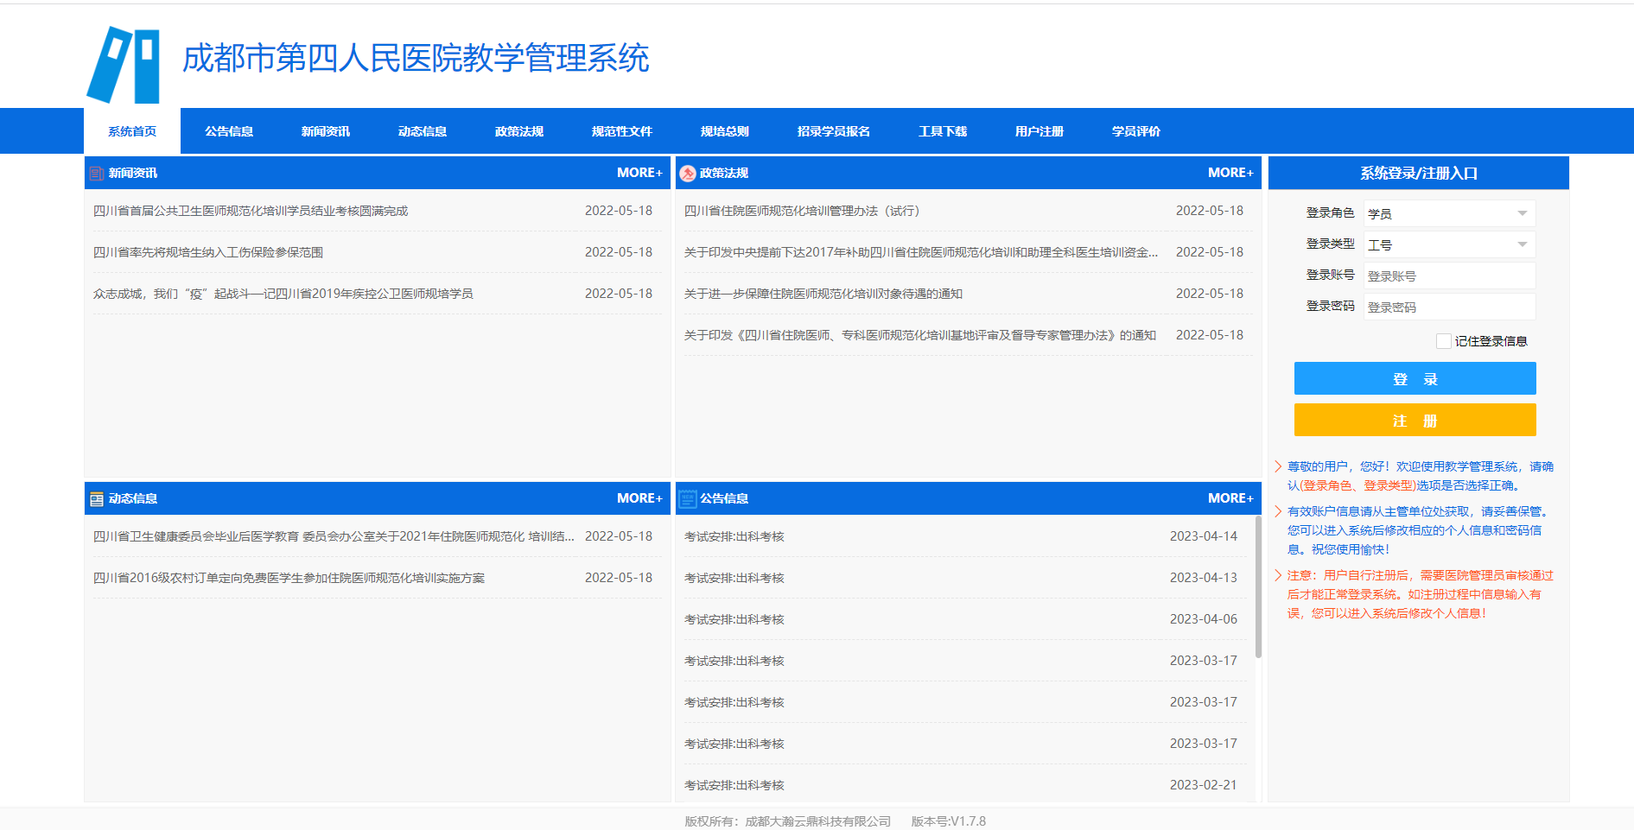1634x830 pixels.
Task: Click the 版本号:V1.7.8 footer text
Action: coord(949,821)
